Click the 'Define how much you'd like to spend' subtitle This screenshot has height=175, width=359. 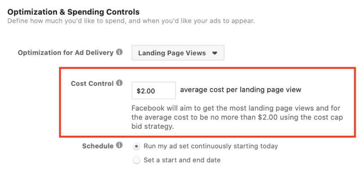click(x=131, y=21)
